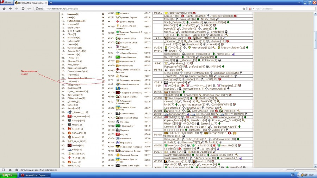Click the clan icon beside Jeddite[15]
317x178 pixels.
69,145
